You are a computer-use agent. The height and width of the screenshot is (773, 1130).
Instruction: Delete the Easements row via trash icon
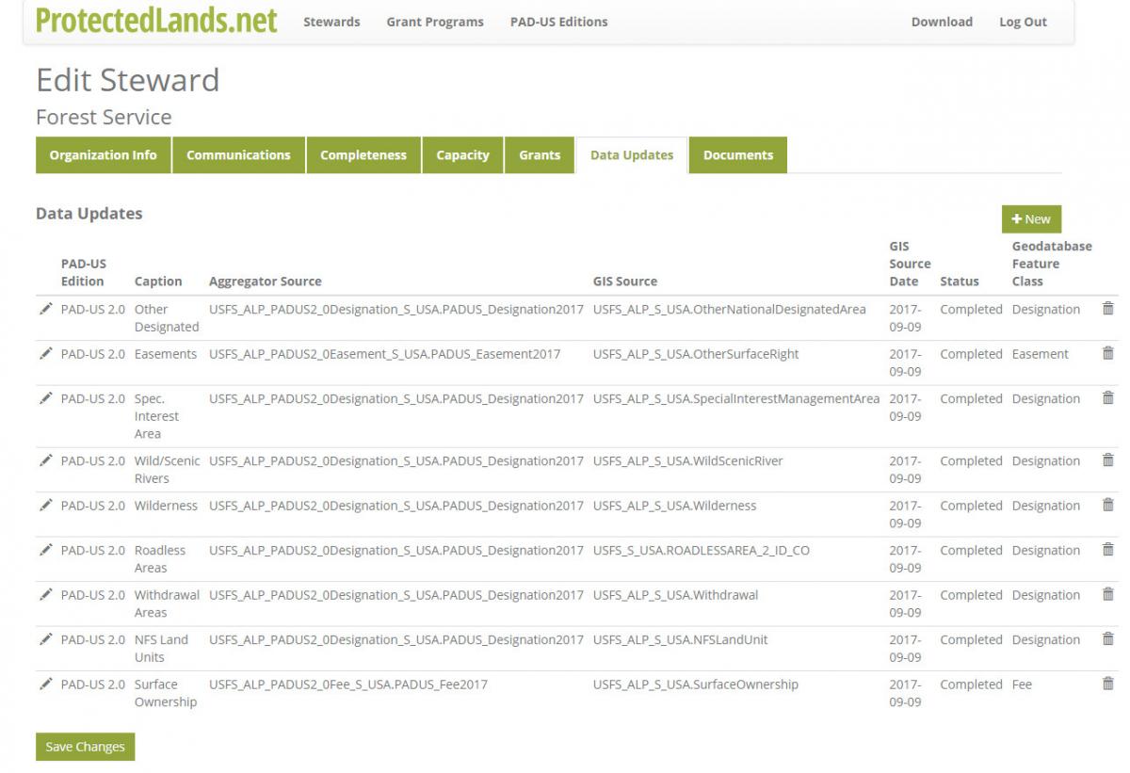click(x=1107, y=353)
